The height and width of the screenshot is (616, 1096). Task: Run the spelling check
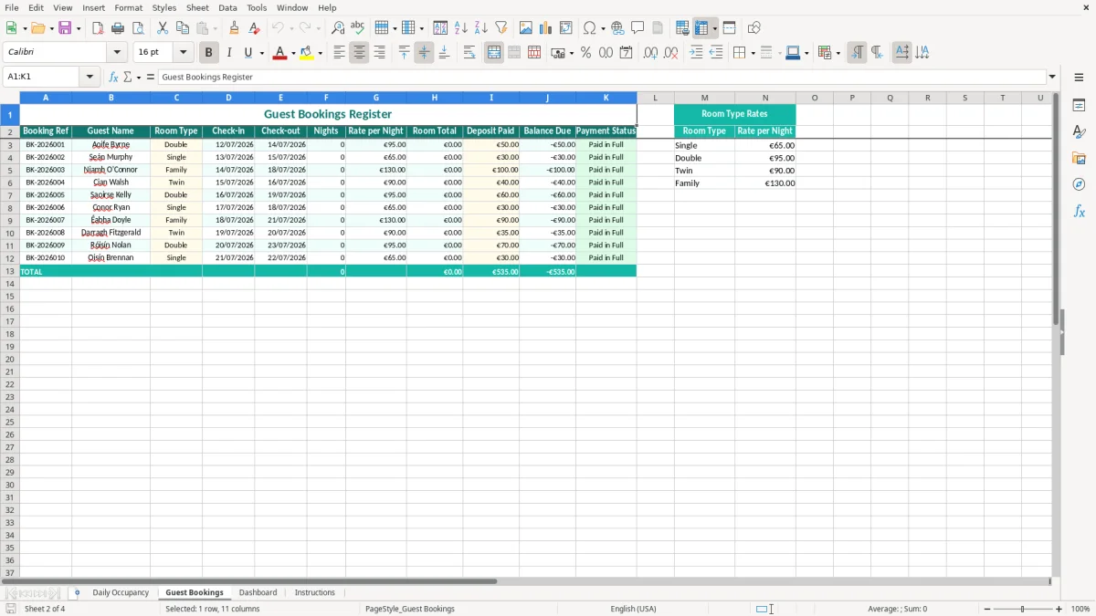pos(358,28)
